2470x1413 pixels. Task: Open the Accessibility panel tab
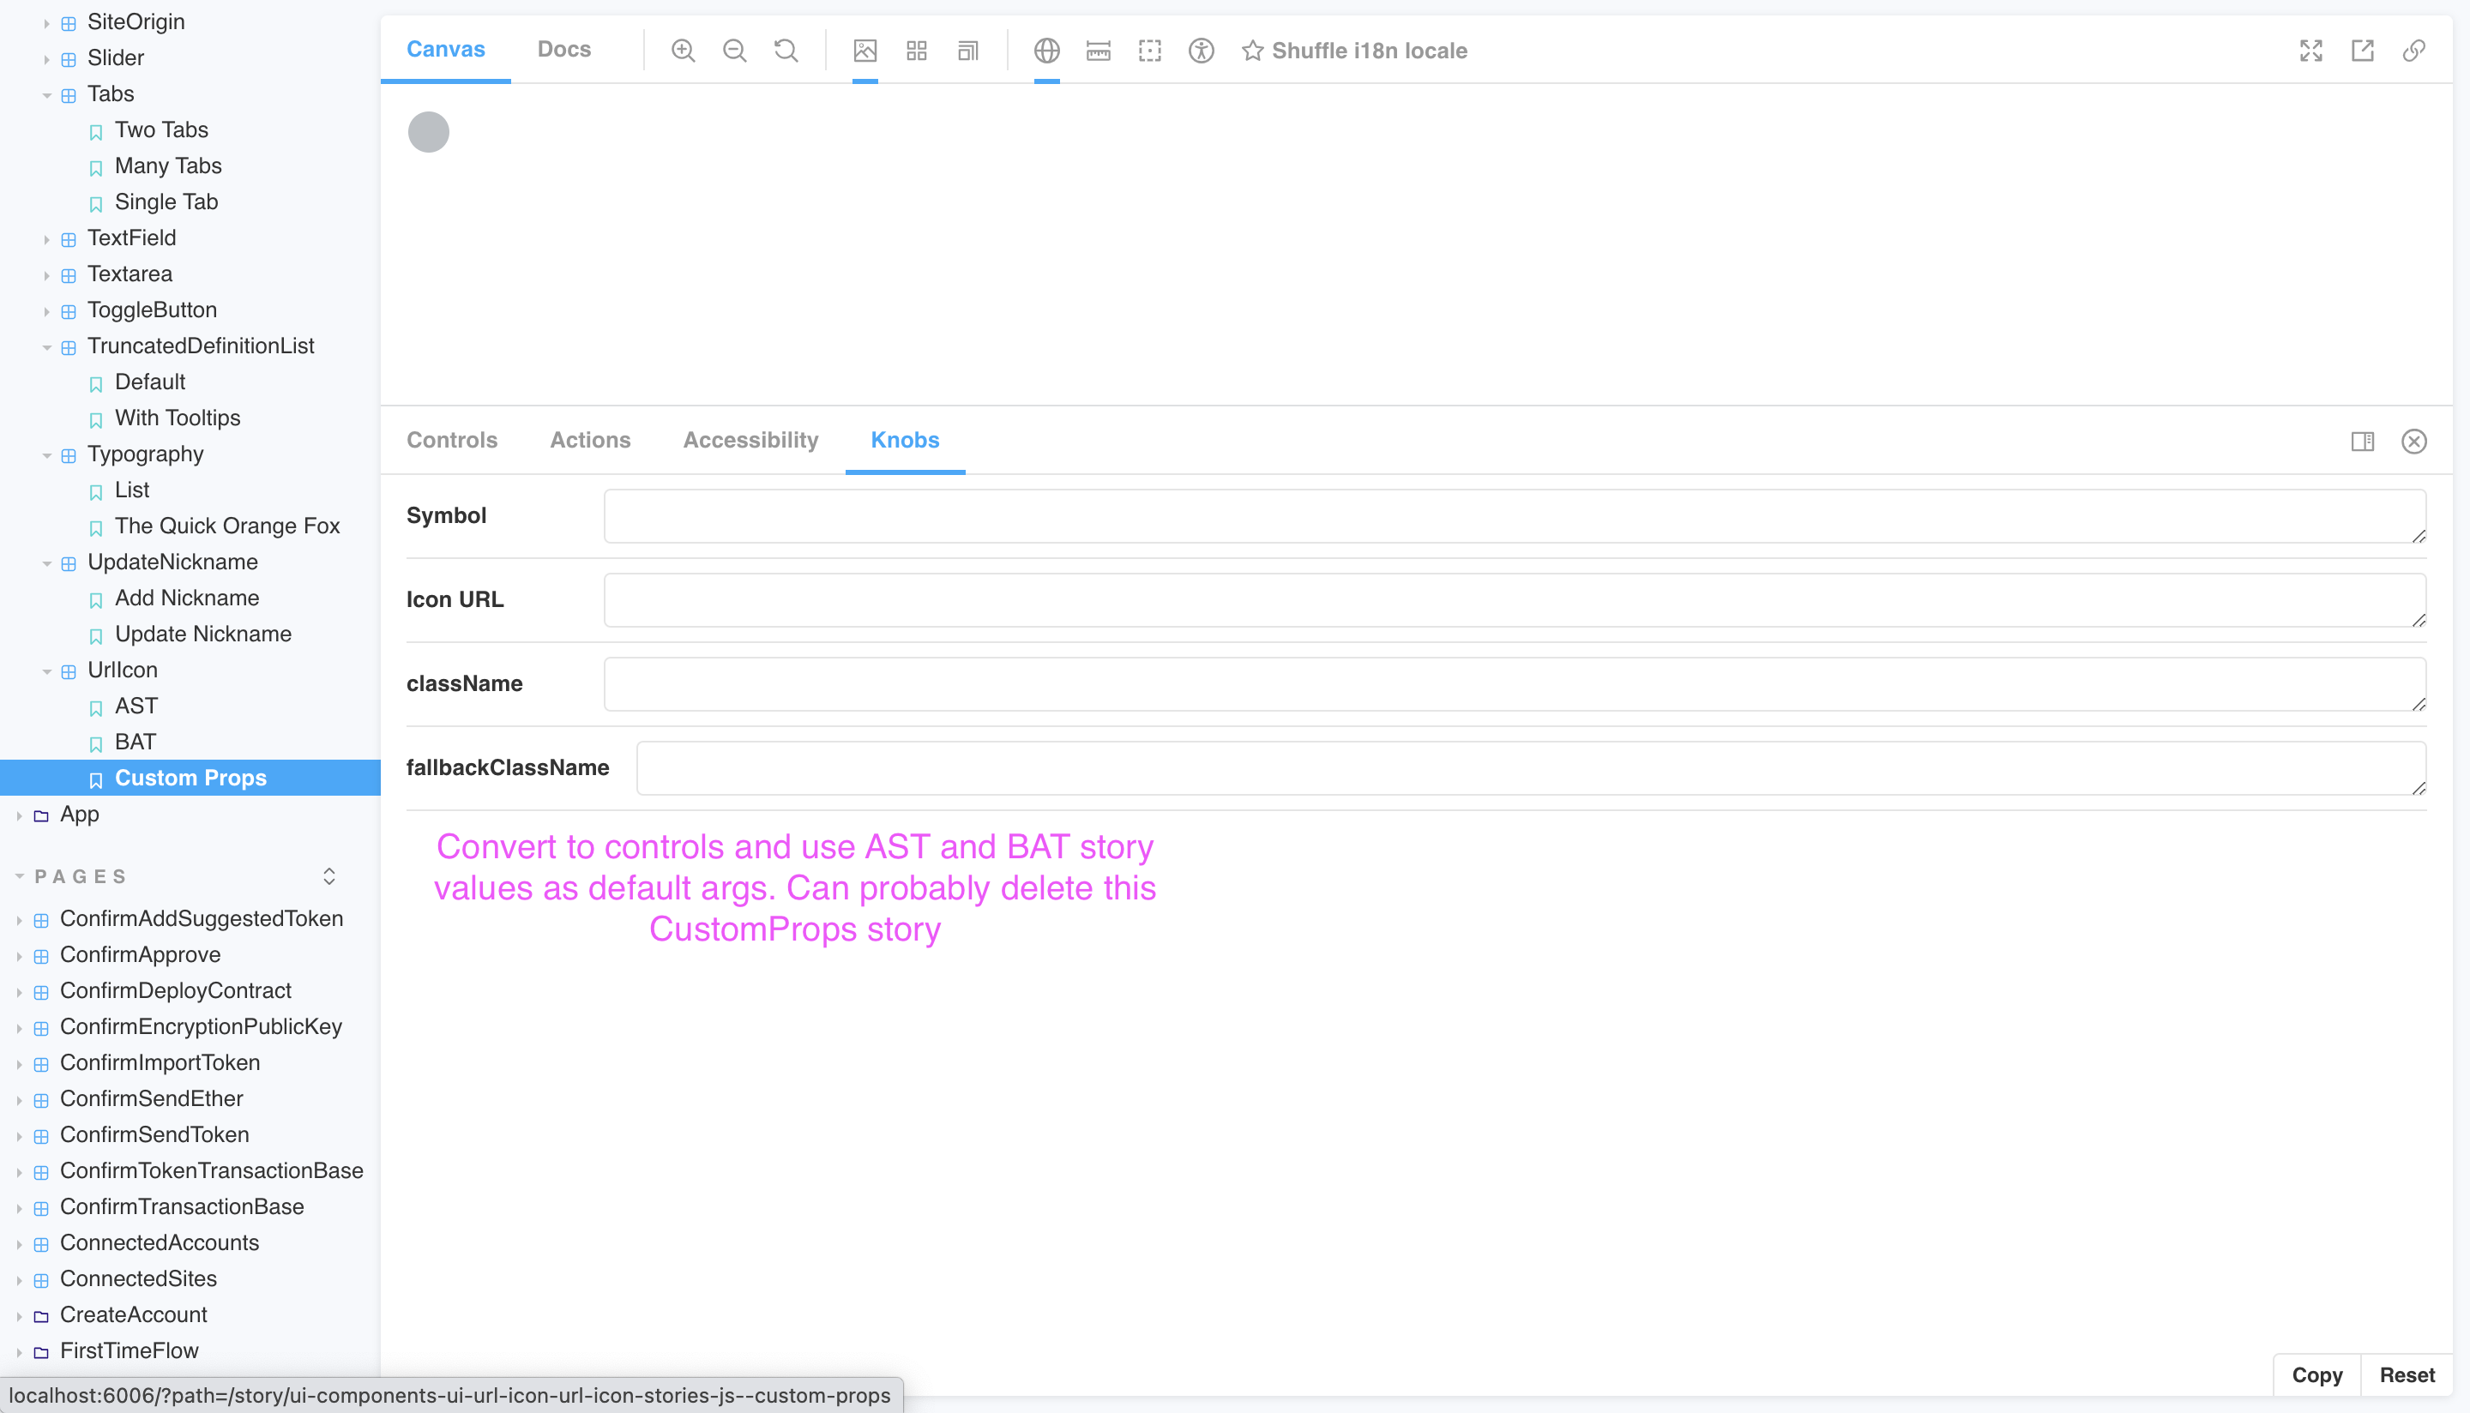point(750,440)
